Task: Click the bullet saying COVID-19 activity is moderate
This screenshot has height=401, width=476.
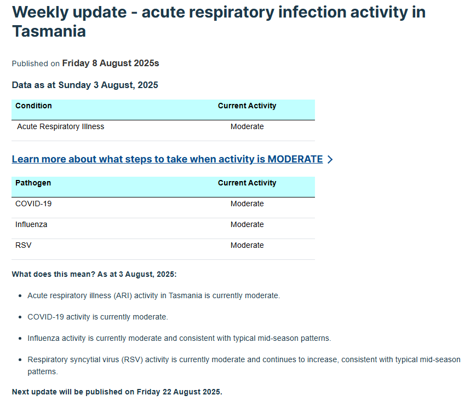Action: tap(98, 317)
